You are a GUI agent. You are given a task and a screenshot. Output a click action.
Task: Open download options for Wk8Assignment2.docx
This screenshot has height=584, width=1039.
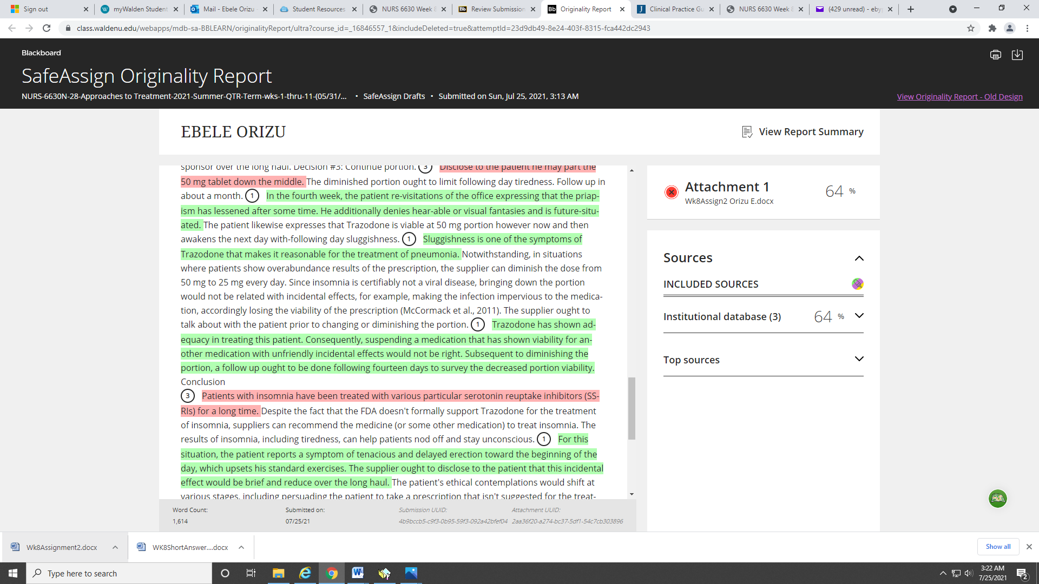pyautogui.click(x=115, y=547)
